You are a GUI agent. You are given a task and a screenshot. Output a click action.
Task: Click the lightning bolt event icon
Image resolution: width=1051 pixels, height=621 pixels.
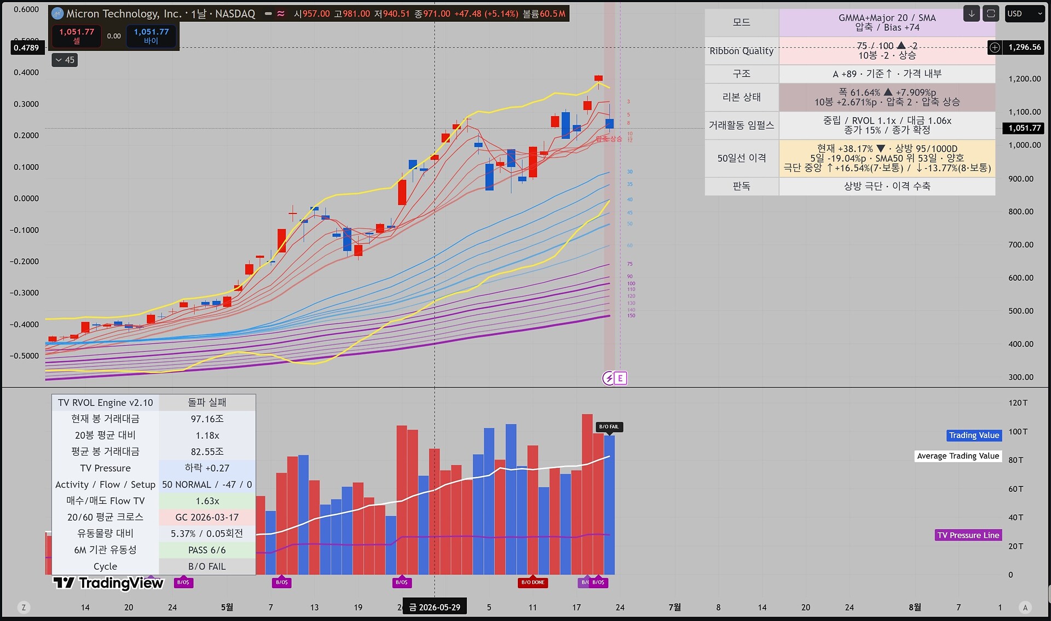[608, 378]
